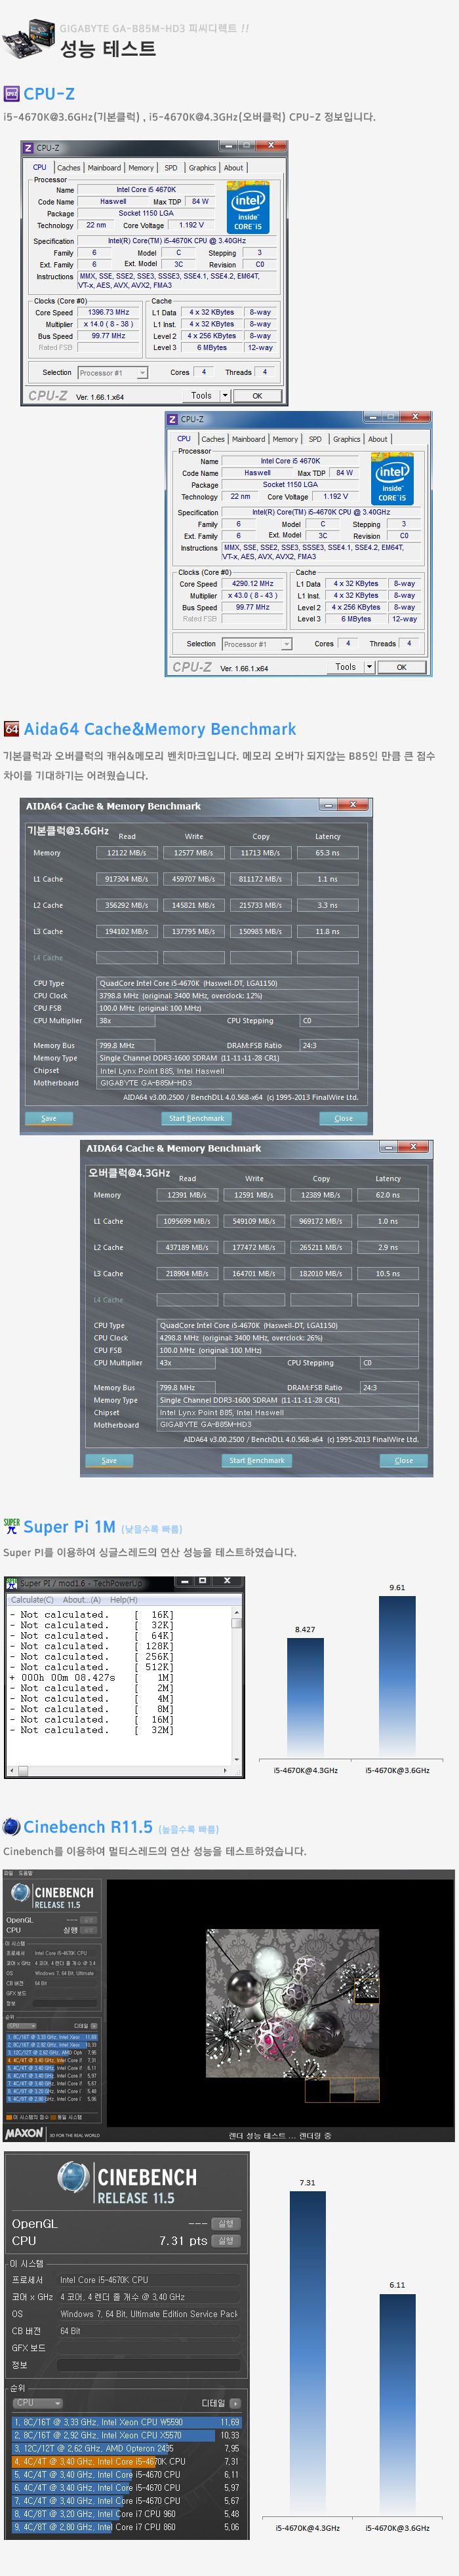Select the orange i5-4670K ranking row scoring 7.31
Image resolution: width=459 pixels, height=2576 pixels.
tap(126, 2461)
